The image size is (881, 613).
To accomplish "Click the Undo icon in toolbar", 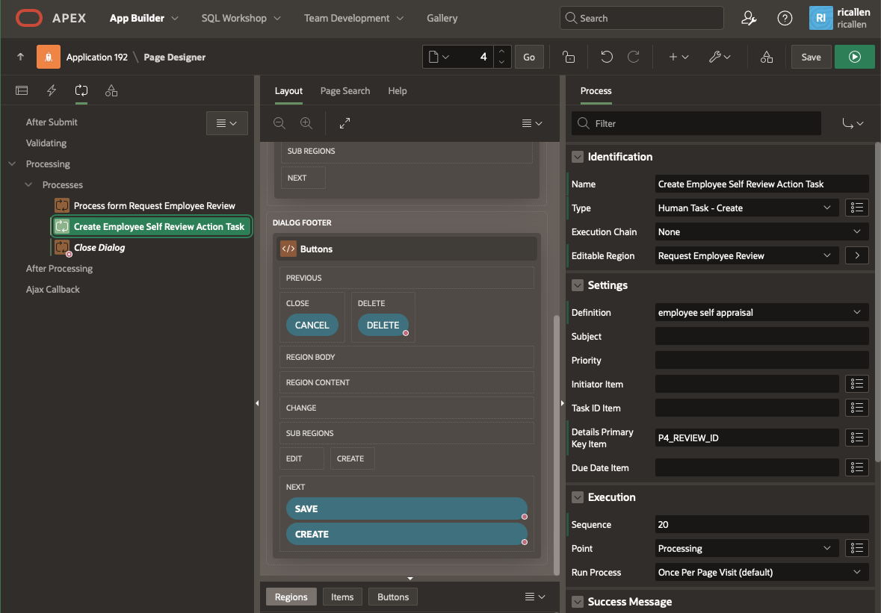I will click(606, 57).
